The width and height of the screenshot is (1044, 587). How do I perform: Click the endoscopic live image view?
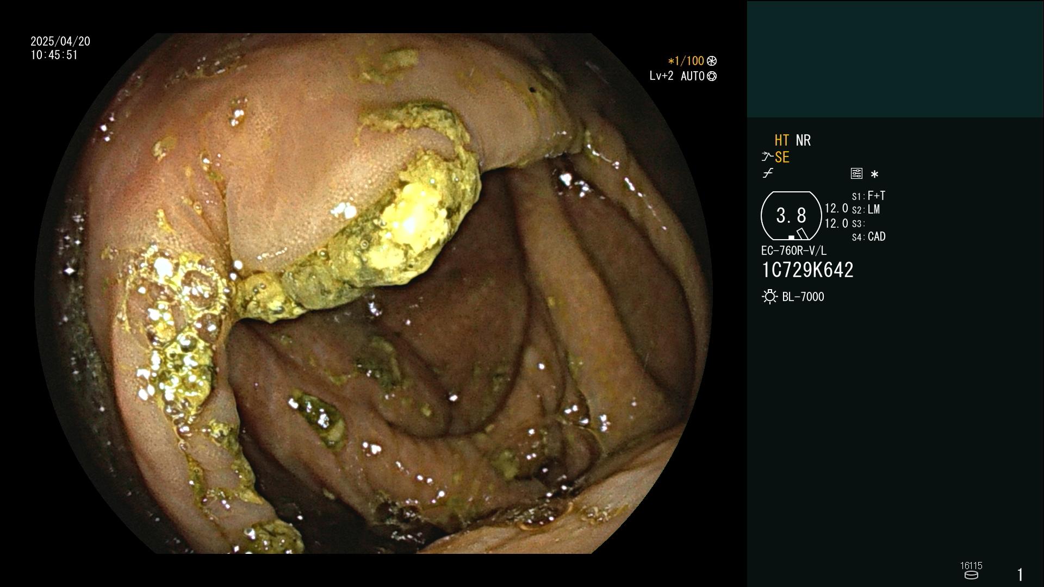pos(374,293)
